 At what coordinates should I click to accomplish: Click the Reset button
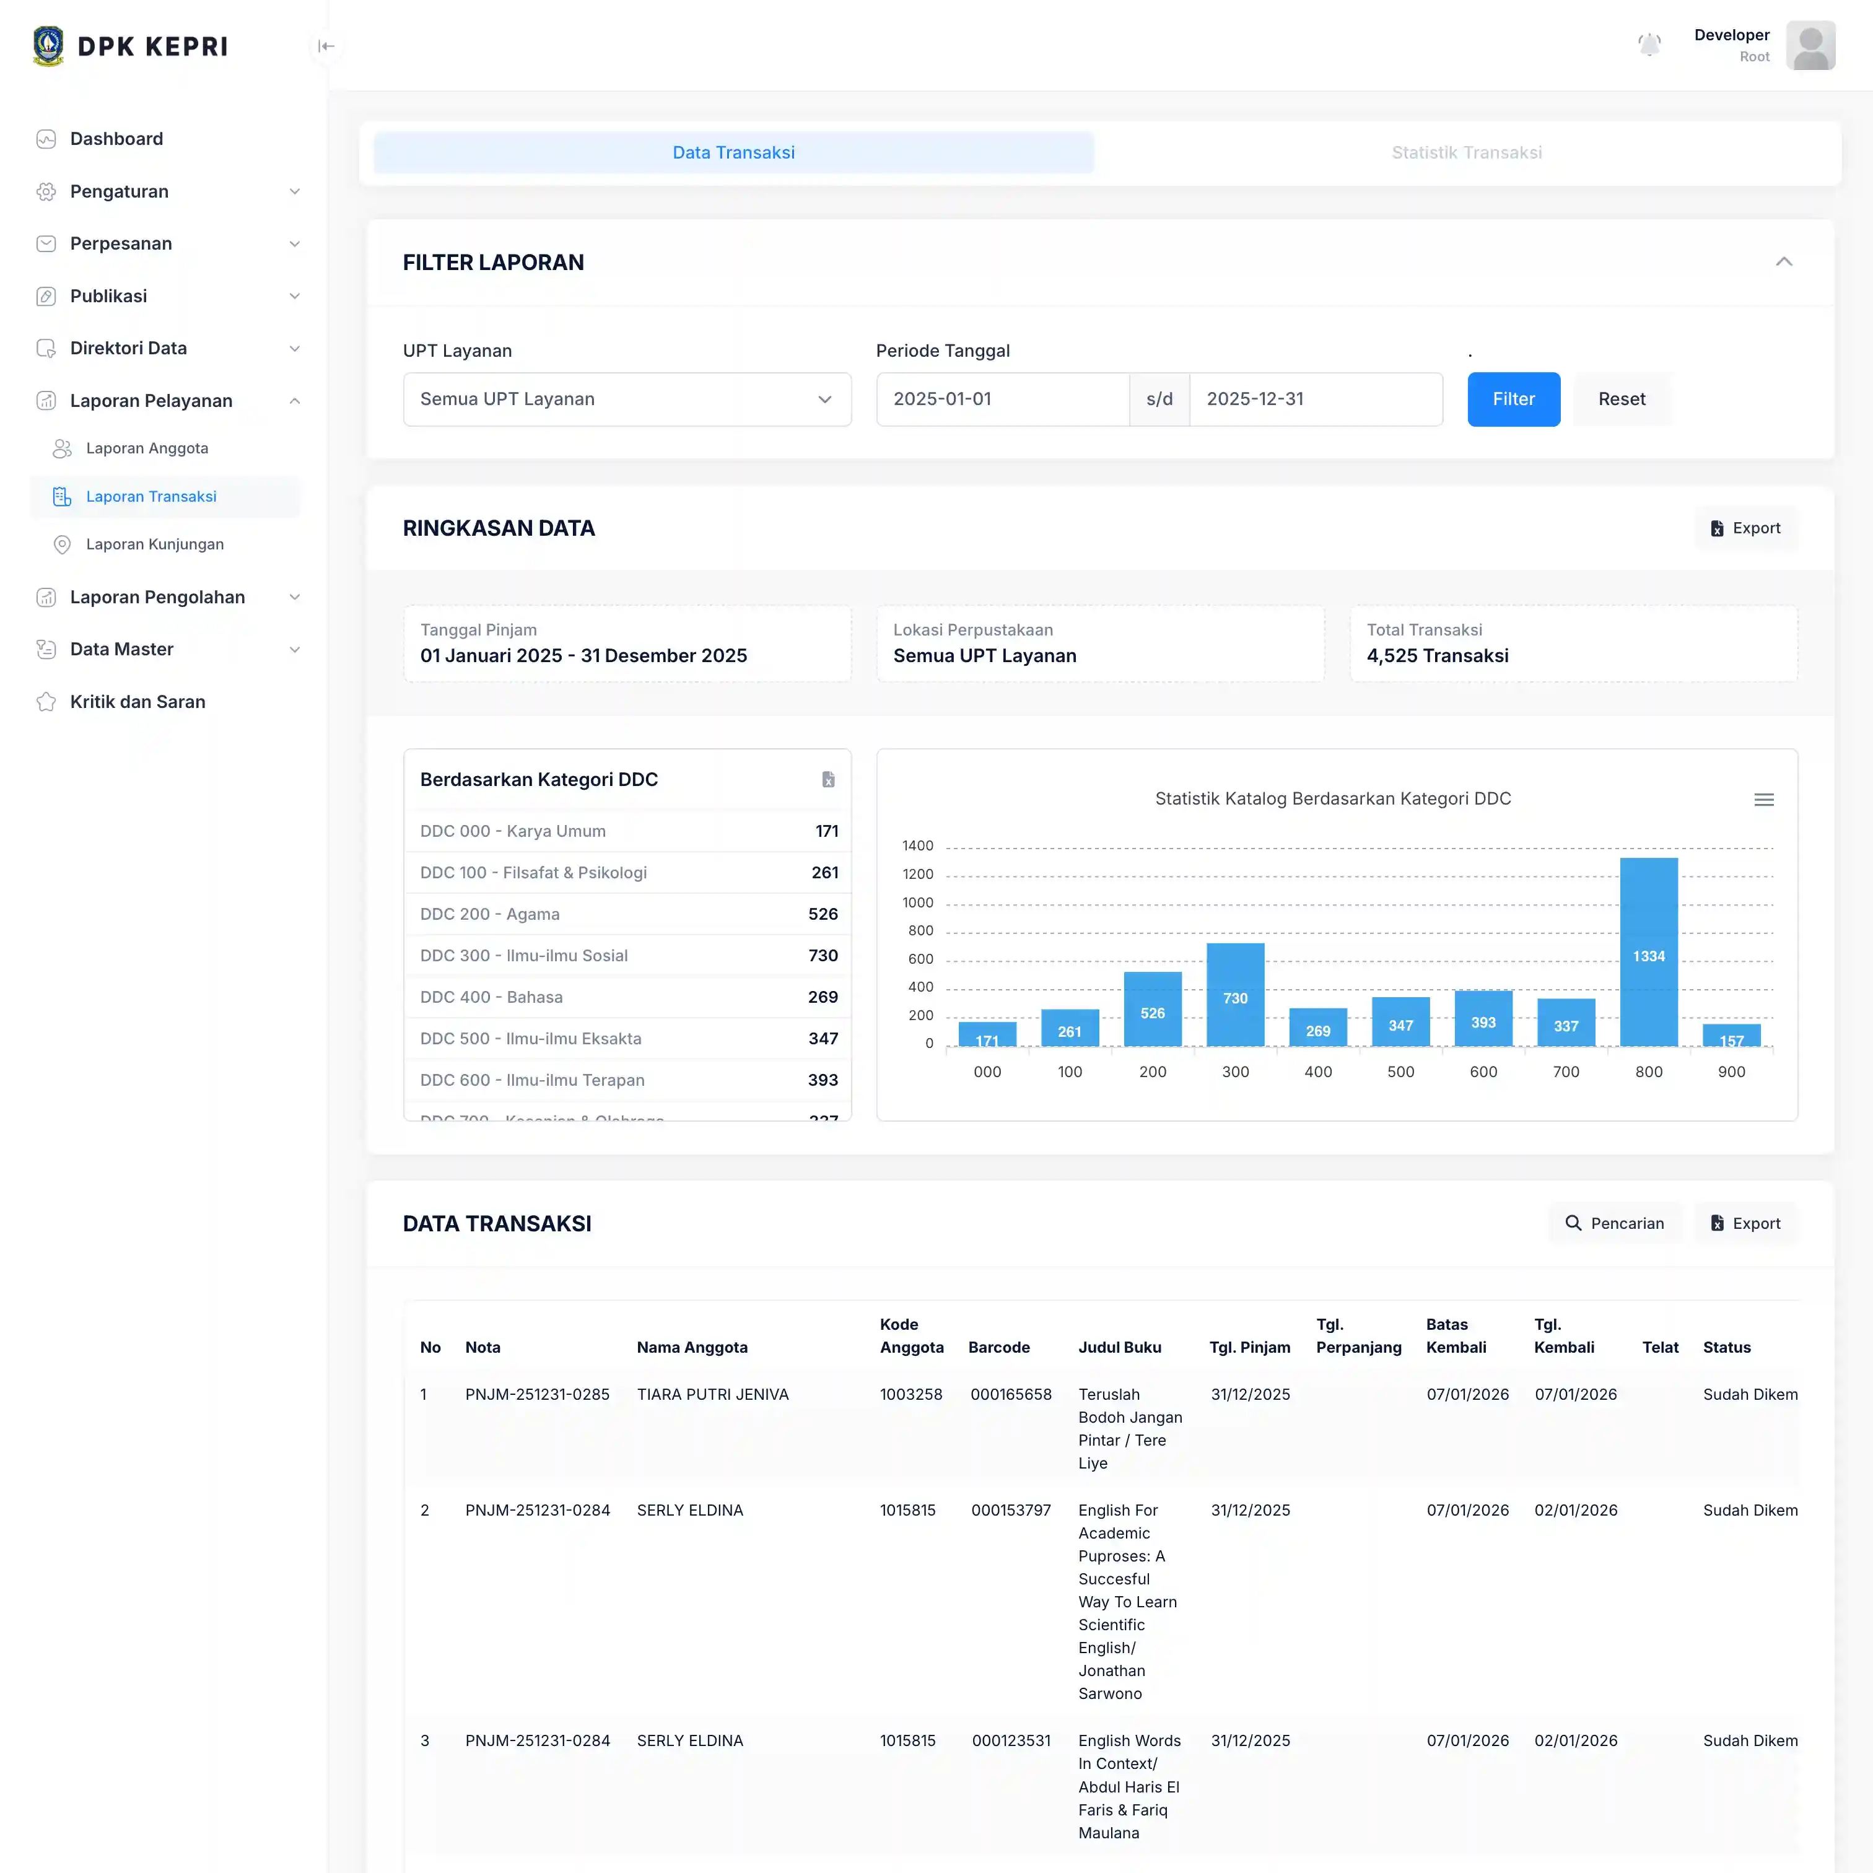point(1621,399)
